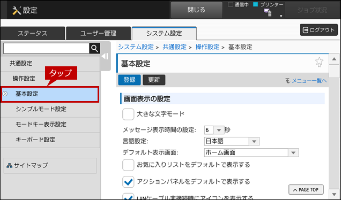This screenshot has width=341, height=200.
Task: Click the 登録 button
Action: coord(129,80)
